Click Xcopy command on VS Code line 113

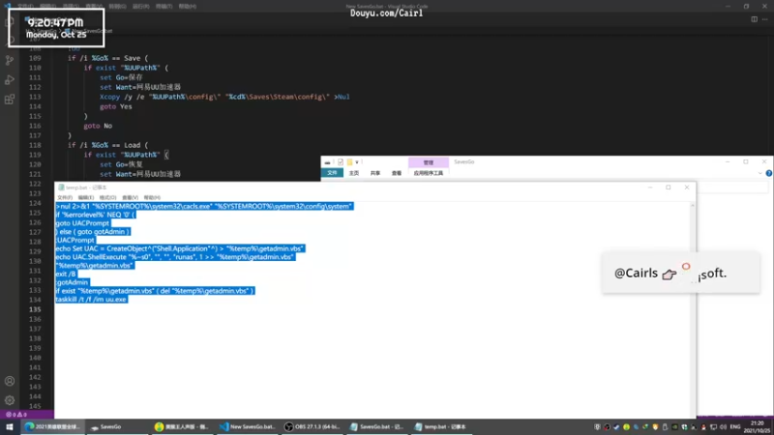(224, 97)
